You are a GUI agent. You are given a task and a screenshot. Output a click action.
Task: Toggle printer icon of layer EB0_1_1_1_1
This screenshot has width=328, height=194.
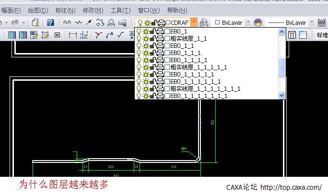coord(160,60)
